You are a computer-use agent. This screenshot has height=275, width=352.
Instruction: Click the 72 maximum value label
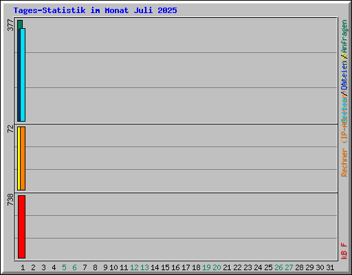[x=10, y=129]
